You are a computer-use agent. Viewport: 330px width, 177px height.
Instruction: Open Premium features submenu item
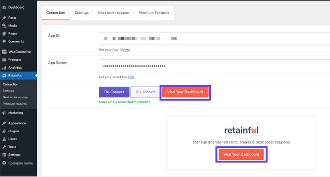15,104
